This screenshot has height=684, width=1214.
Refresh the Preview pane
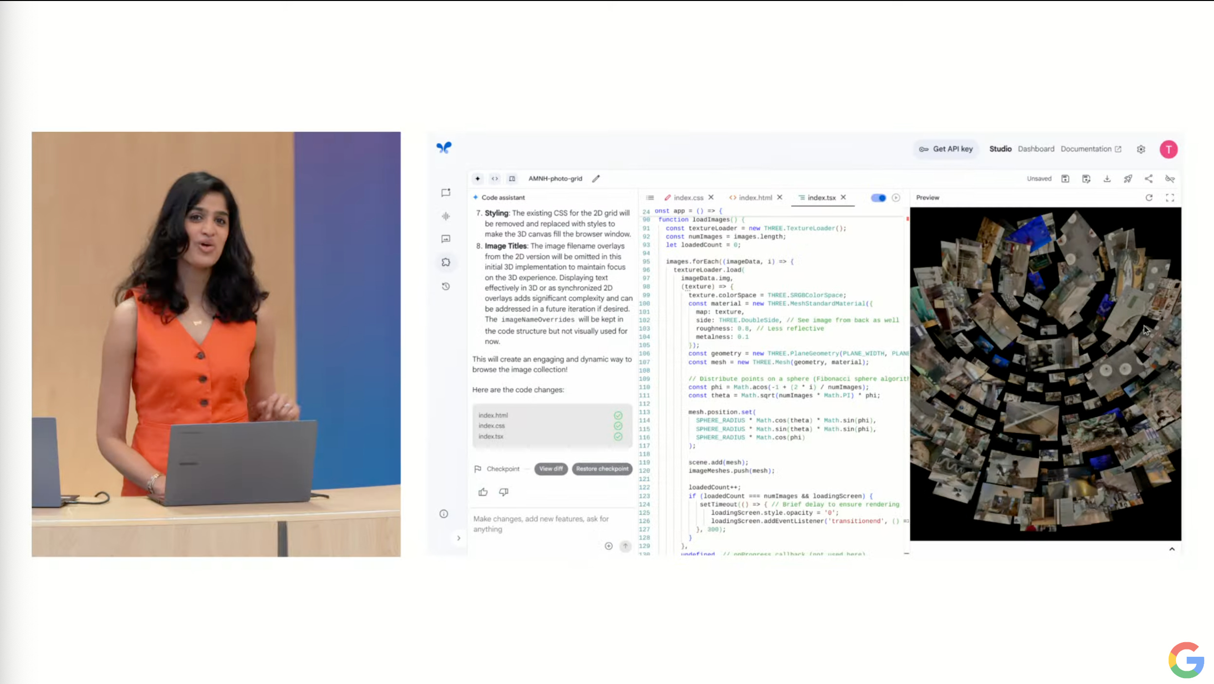click(1149, 198)
